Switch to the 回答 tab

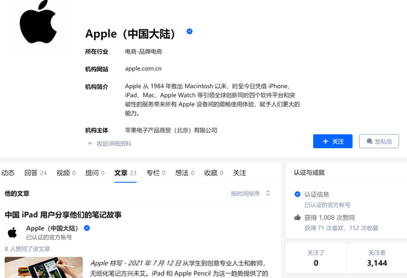click(x=35, y=173)
